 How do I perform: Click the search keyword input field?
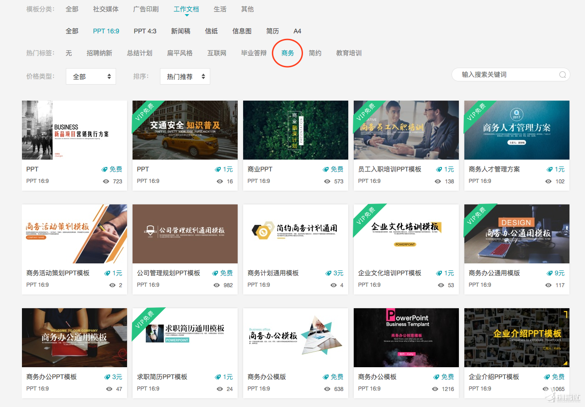511,75
